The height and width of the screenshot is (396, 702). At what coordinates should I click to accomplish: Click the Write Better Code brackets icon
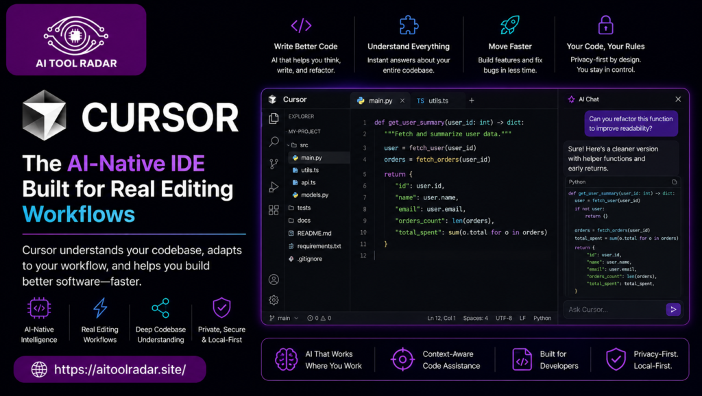302,25
